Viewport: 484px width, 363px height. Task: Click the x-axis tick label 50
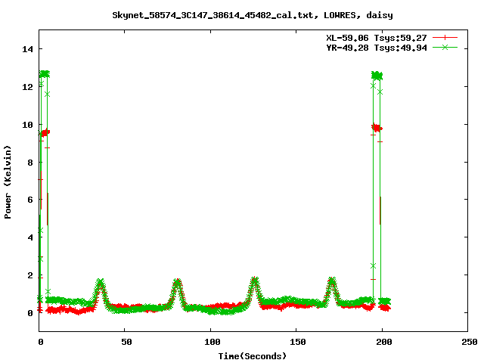126,342
